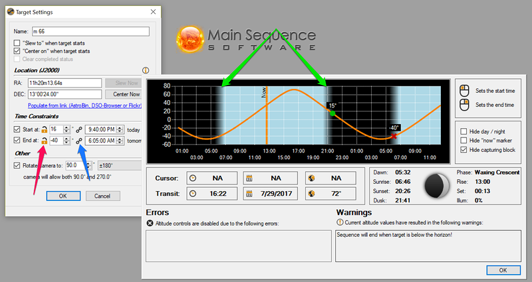The image size is (532, 282).
Task: Click the moon phase image
Action: 437,186
